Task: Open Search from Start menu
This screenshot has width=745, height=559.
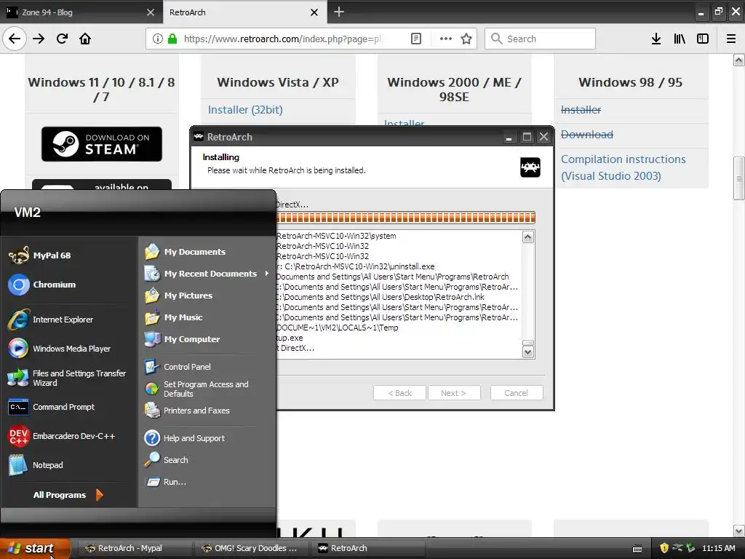Action: coord(206,460)
